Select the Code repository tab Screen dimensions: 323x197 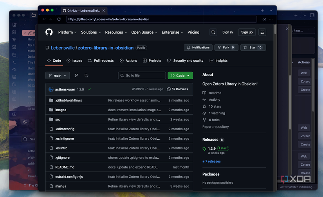(x=54, y=60)
